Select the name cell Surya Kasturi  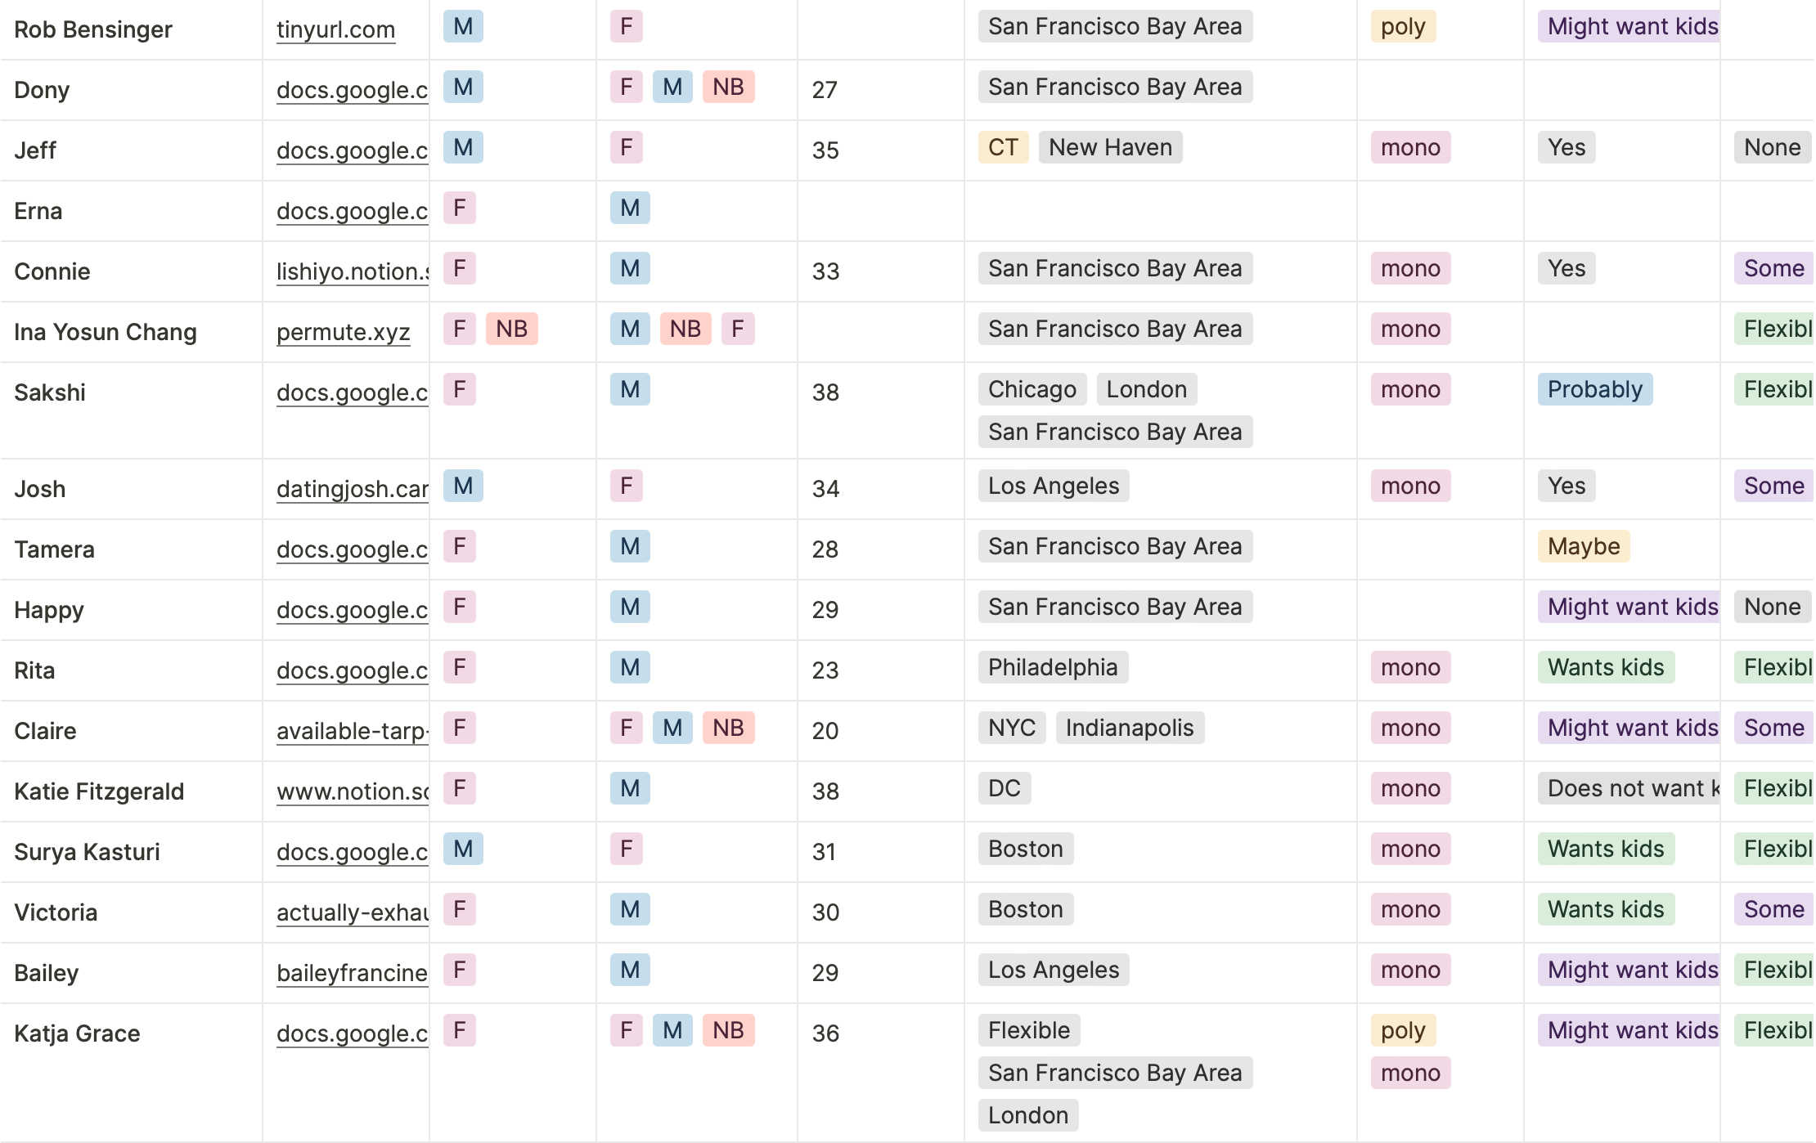point(131,852)
